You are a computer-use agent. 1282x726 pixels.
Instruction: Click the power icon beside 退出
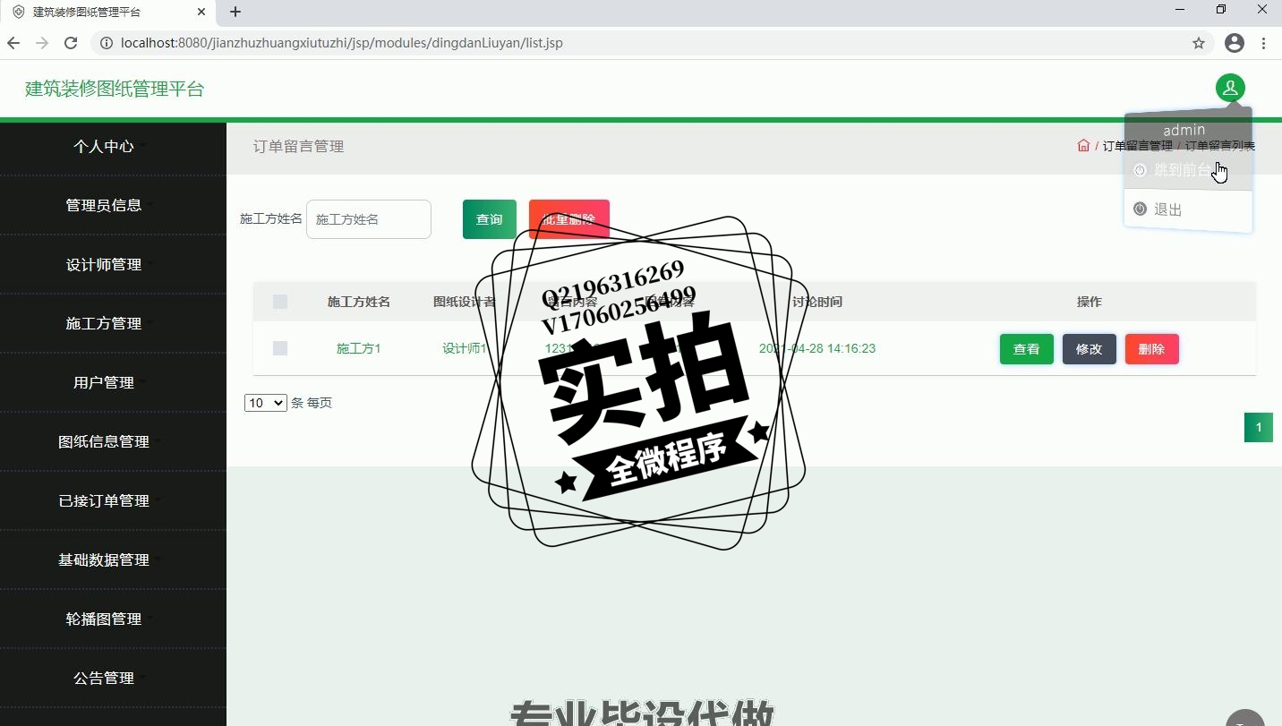[x=1140, y=209]
